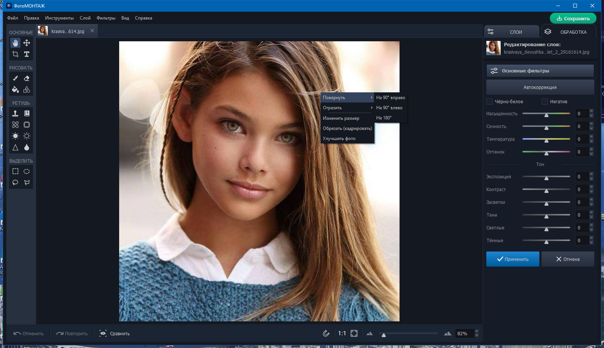Increase zoom percentage with stepper arrow
The image size is (604, 348).
477,331
